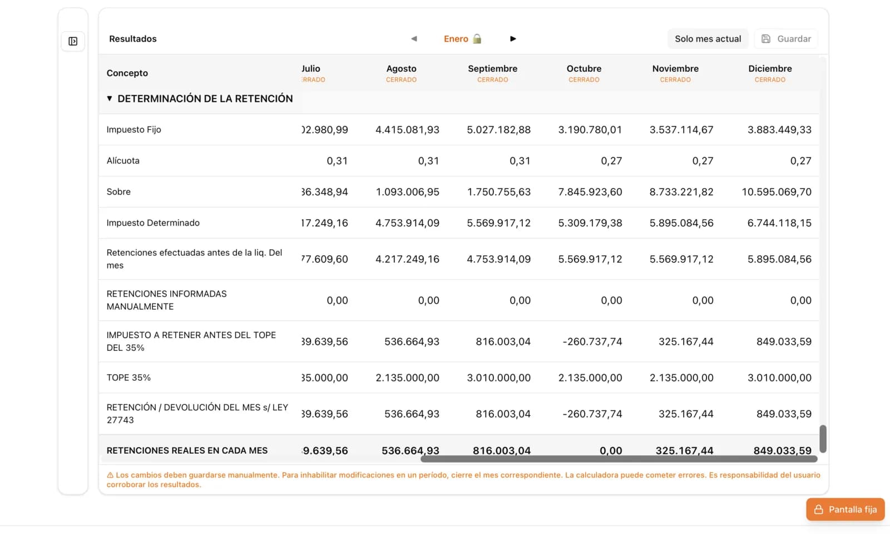Collapse DETERMINACIÓN DE LA RETENCIÓN section
Image resolution: width=890 pixels, height=536 pixels.
[x=110, y=99]
